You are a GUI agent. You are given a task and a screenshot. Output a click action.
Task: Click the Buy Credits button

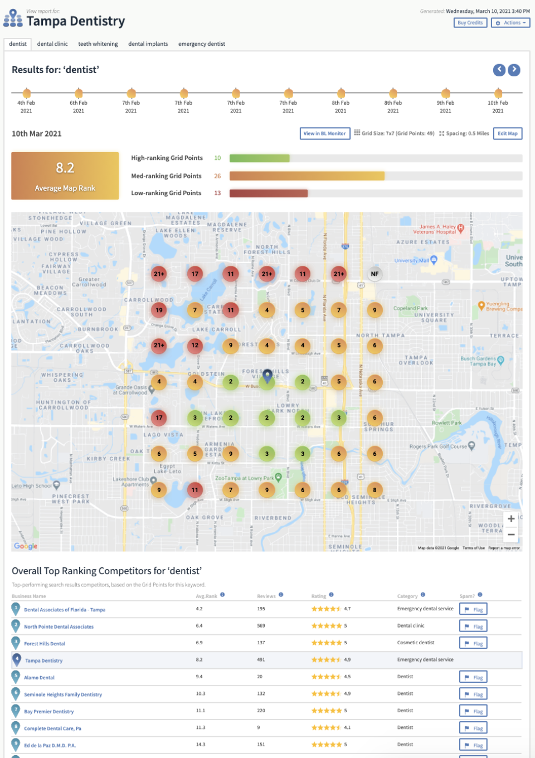click(x=470, y=23)
